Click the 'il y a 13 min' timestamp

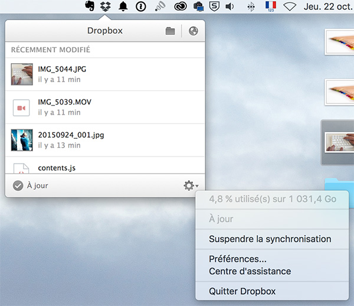click(x=59, y=145)
